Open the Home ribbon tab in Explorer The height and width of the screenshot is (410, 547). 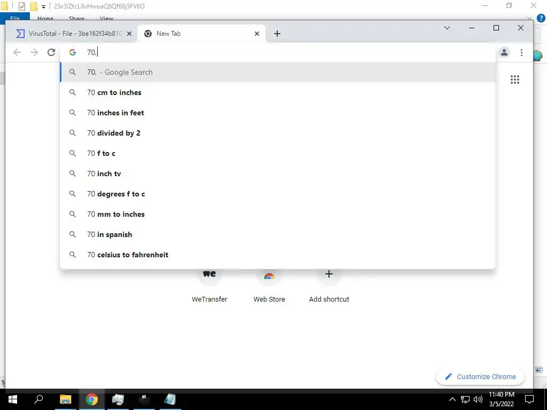point(45,18)
